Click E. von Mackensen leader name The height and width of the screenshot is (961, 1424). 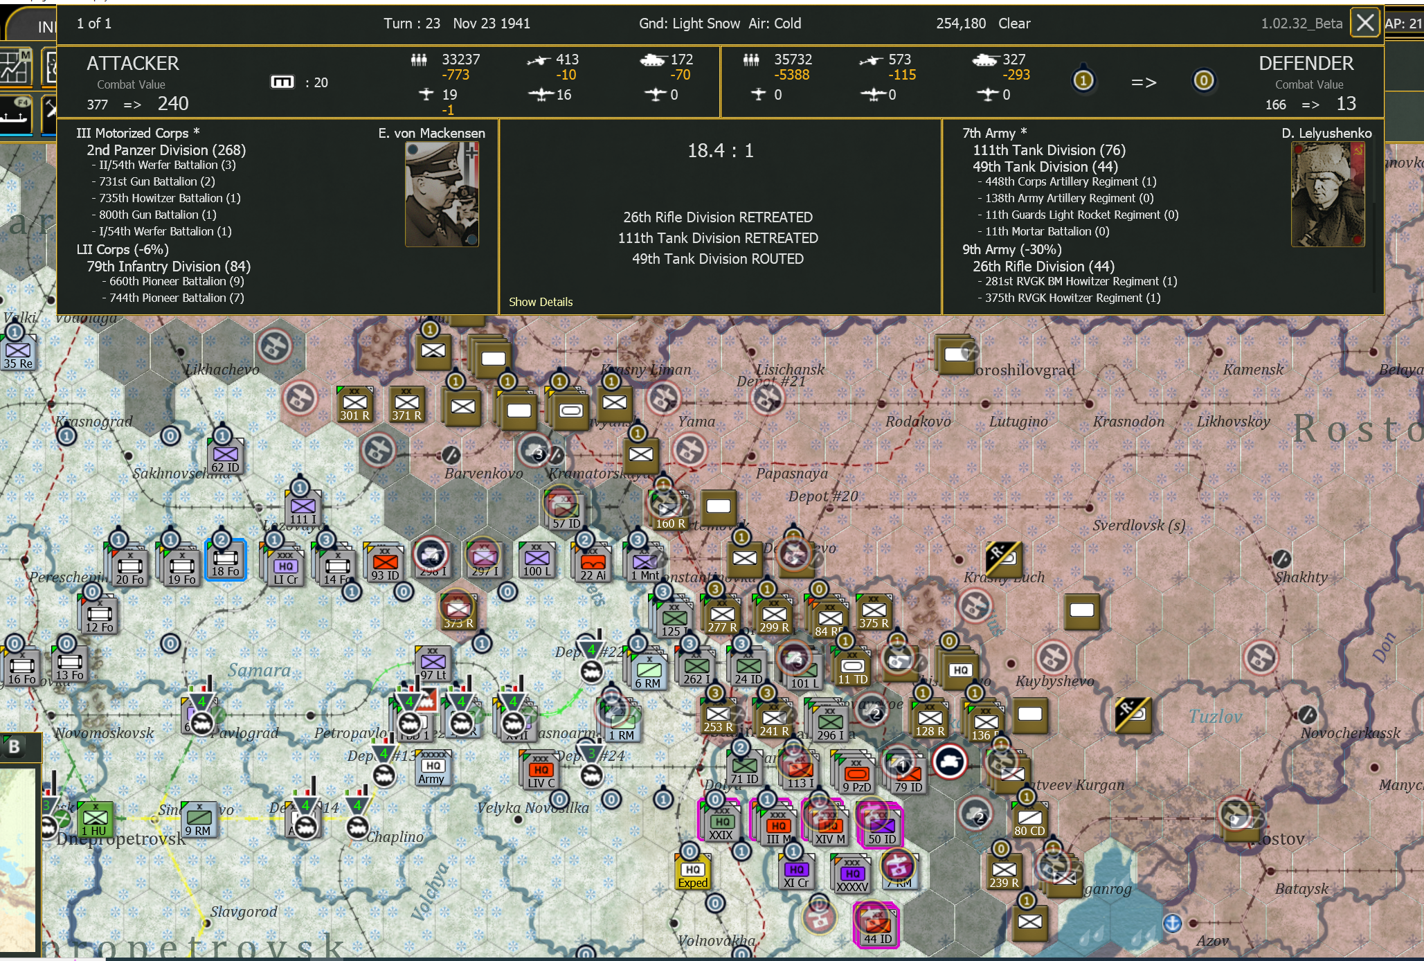pos(431,133)
